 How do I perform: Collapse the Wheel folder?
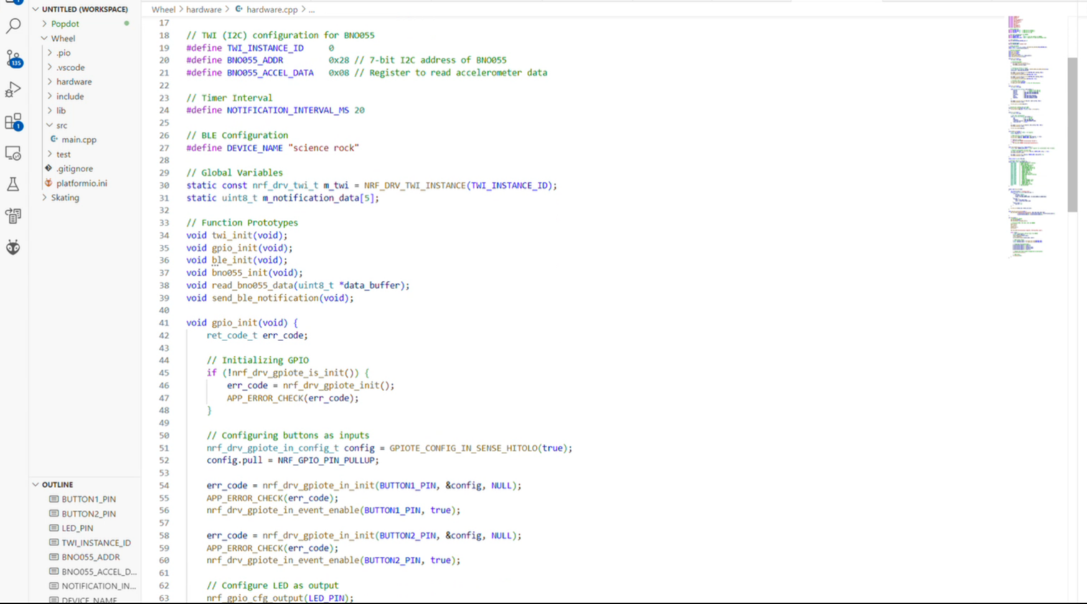pyautogui.click(x=44, y=38)
